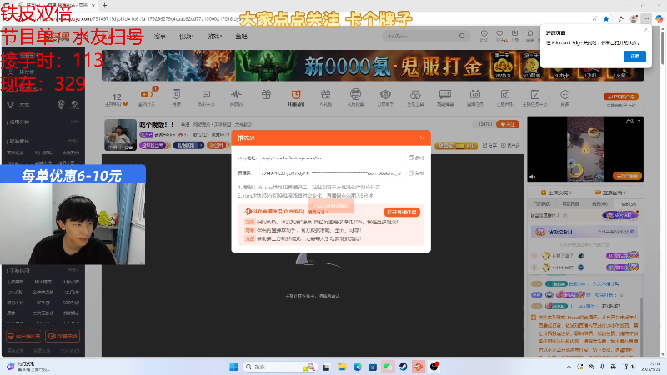Open the shield badge tool in toolbar
Screen dimensions: 667x375
(176, 94)
